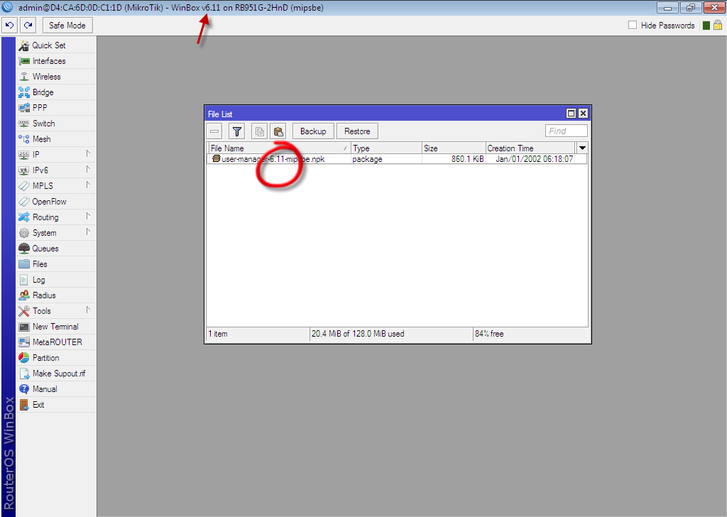Click the System gear icon
Viewport: 727px width, 517px height.
coord(23,233)
